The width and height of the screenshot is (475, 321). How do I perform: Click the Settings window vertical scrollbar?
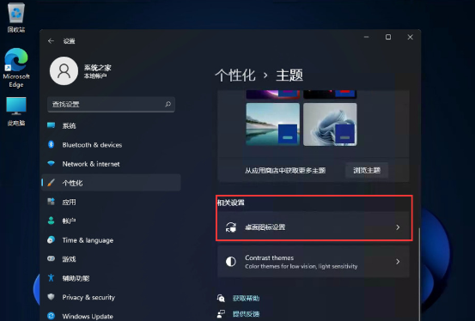pyautogui.click(x=419, y=273)
